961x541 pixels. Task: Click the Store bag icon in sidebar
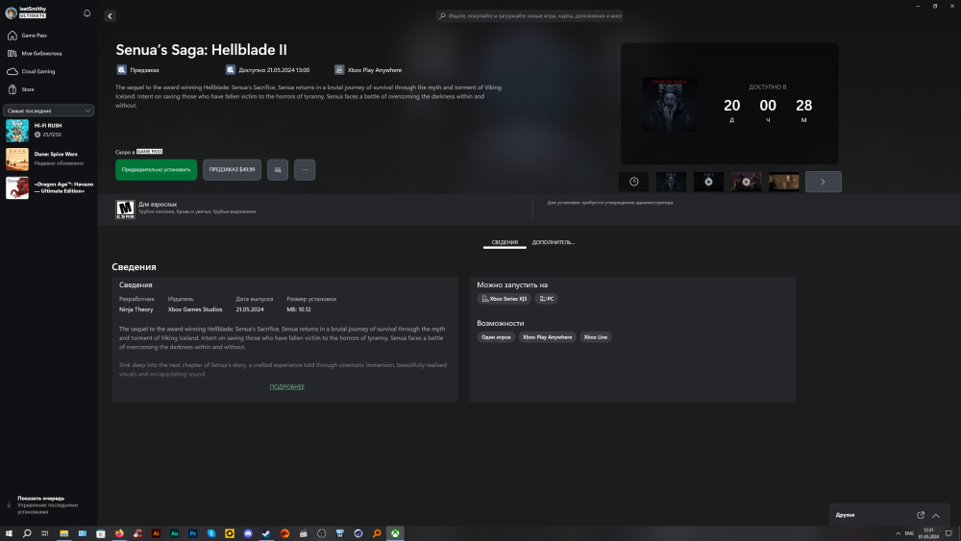pyautogui.click(x=12, y=89)
